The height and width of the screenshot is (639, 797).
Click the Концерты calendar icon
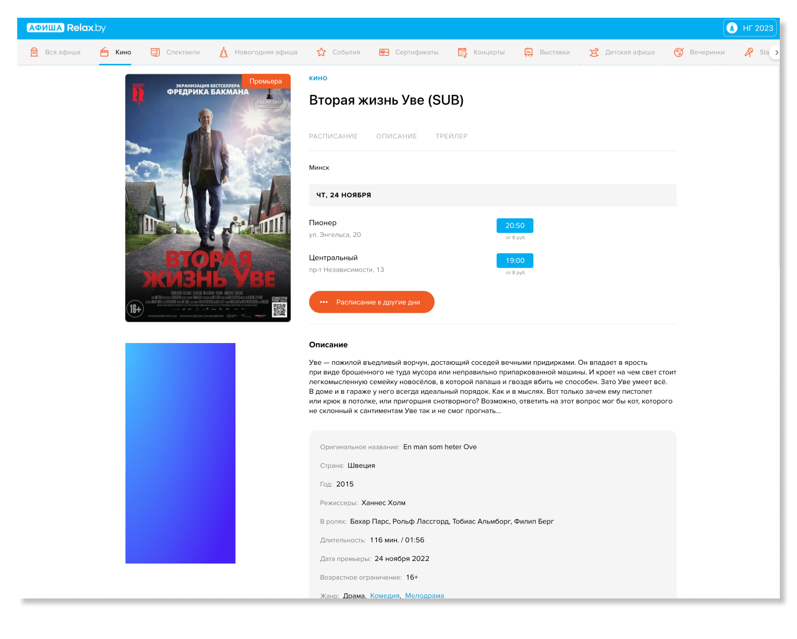point(462,52)
